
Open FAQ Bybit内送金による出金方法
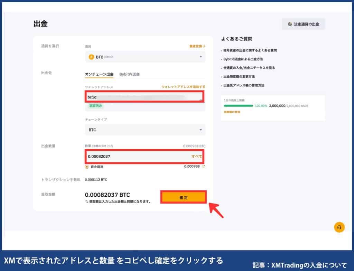tap(243, 59)
